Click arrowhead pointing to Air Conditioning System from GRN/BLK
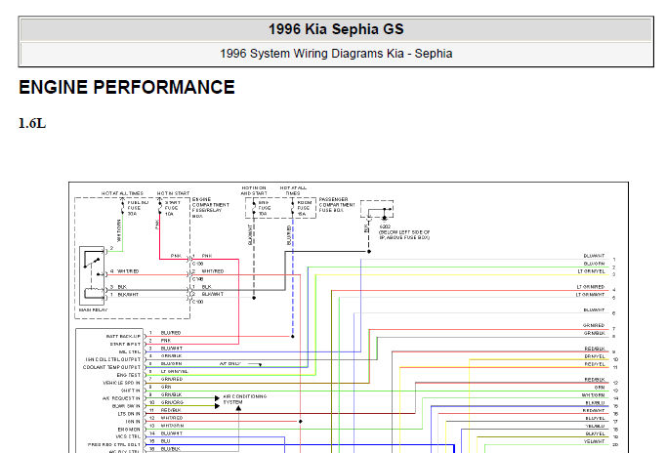Screen dimensions: 666x453 tap(217, 398)
